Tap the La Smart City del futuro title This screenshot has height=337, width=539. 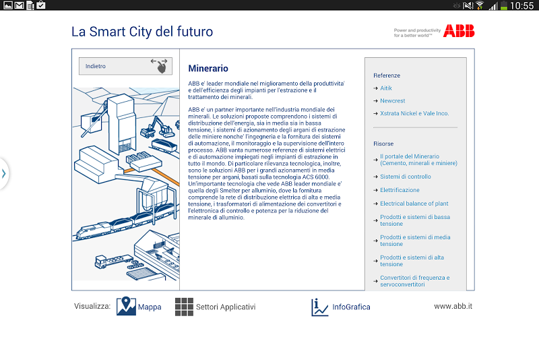(142, 32)
